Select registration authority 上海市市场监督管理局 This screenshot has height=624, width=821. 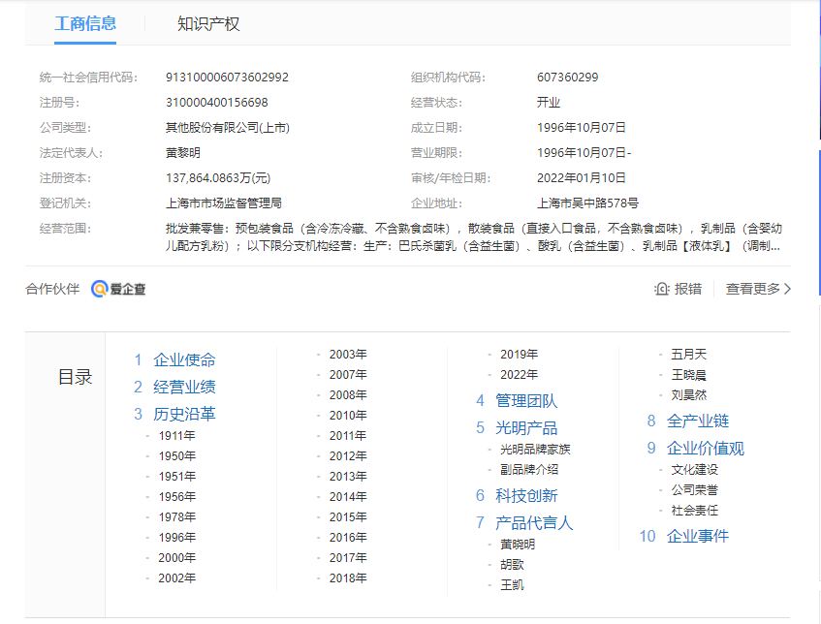(x=224, y=203)
